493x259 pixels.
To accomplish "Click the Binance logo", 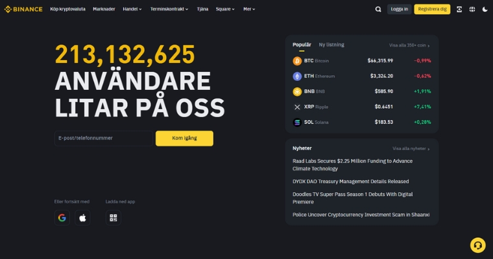I will pyautogui.click(x=23, y=9).
